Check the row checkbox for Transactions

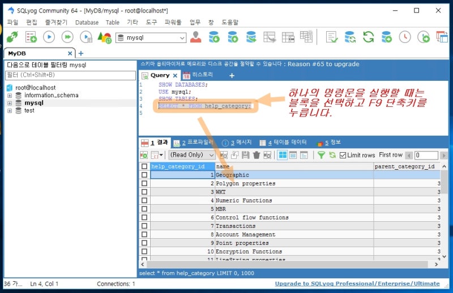144,226
